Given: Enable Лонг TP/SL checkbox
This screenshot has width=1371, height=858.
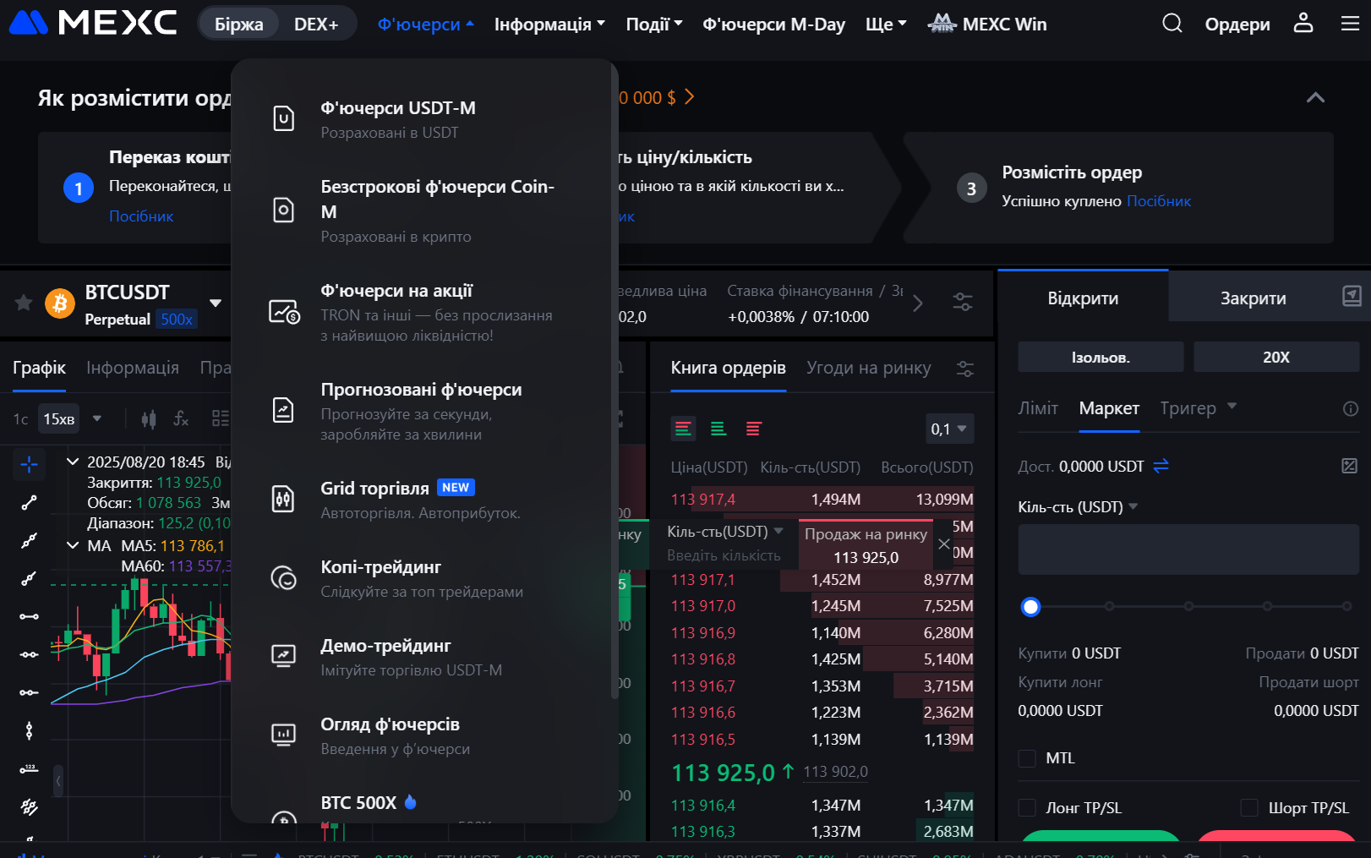Looking at the screenshot, I should click(1027, 808).
